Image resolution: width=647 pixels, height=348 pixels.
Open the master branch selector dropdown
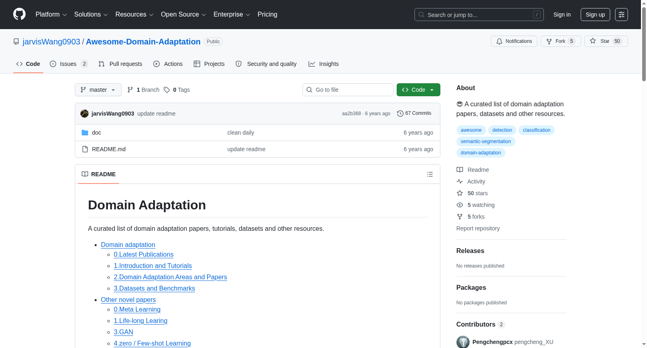click(x=98, y=90)
